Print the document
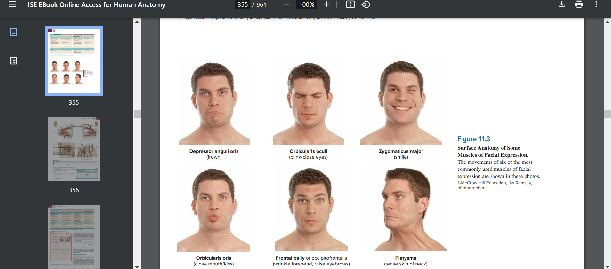Viewport: 611px width, 269px height. click(x=579, y=4)
